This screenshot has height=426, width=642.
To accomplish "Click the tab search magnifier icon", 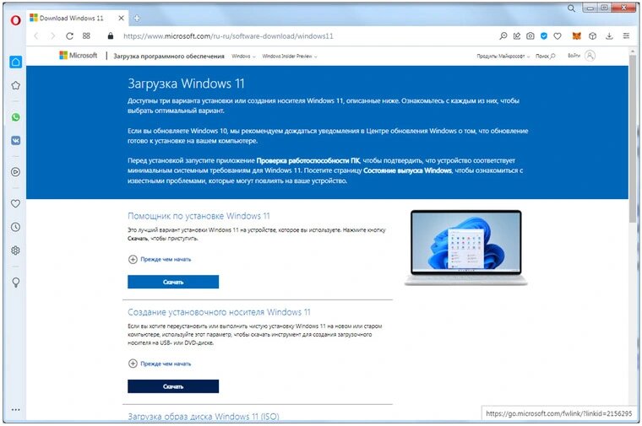I will click(x=571, y=8).
